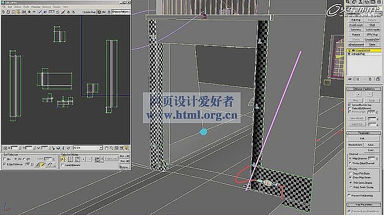The image size is (384, 215).
Task: Open the Create tab in command panel
Action: [x=348, y=2]
